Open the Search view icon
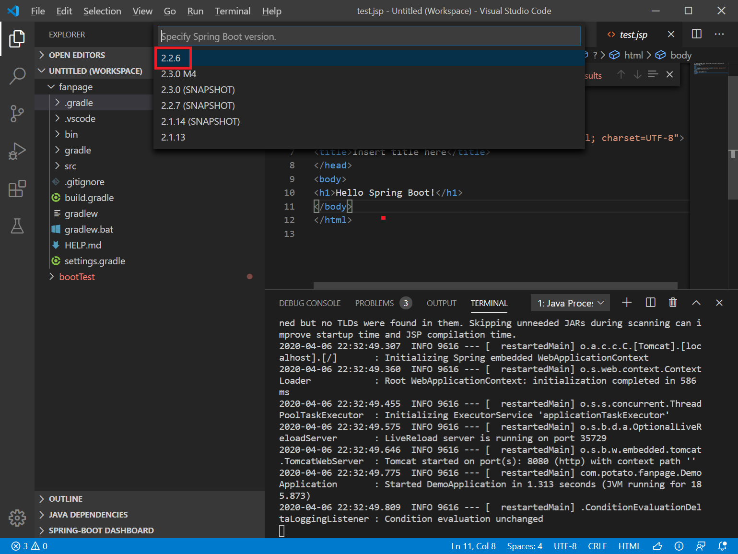 point(17,76)
